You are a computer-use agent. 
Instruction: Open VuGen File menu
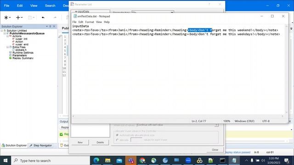coord(6,5)
